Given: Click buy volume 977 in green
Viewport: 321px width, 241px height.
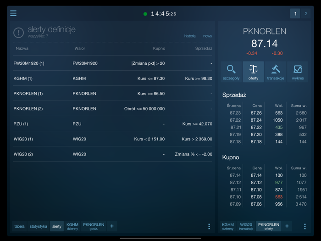Looking at the screenshot, I should click(x=279, y=183).
